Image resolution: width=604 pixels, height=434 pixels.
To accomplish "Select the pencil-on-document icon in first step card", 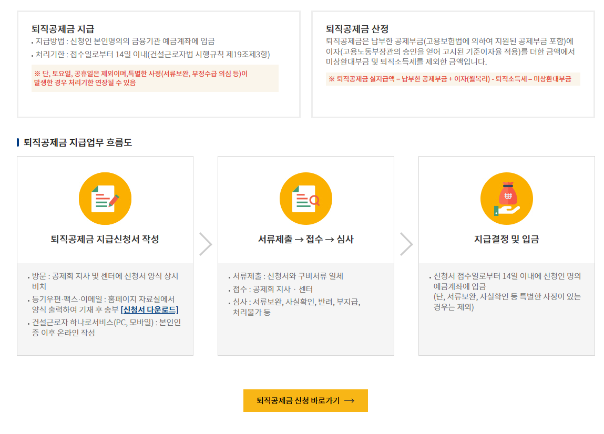I will [105, 199].
